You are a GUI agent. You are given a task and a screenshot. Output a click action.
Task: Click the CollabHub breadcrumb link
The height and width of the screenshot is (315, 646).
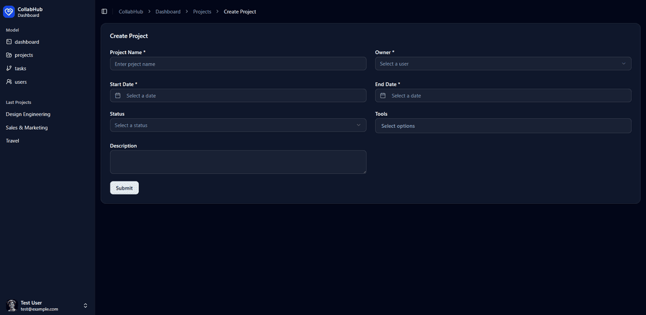(x=131, y=11)
